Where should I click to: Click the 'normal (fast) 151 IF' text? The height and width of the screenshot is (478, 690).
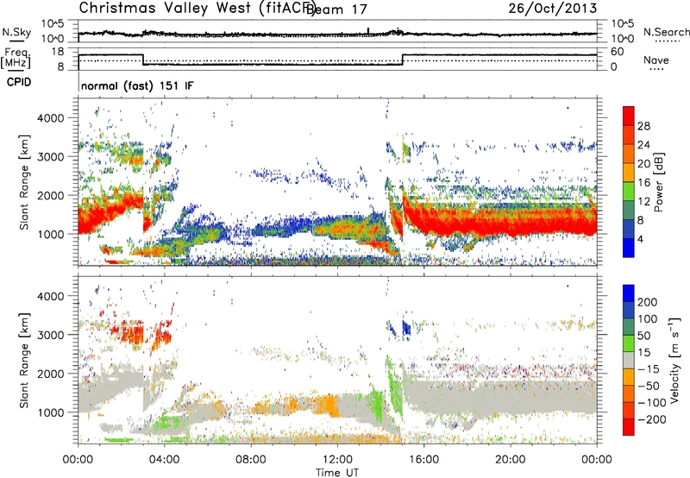(137, 85)
